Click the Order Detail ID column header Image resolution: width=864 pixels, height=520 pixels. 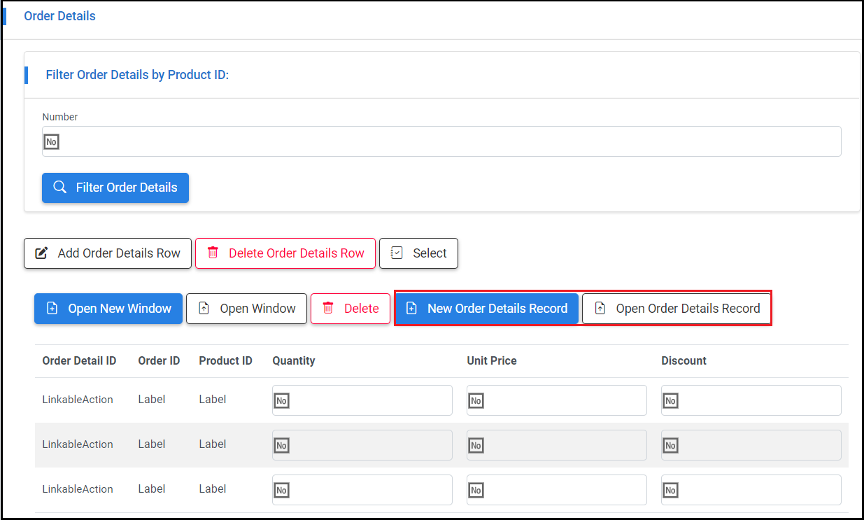pos(79,361)
